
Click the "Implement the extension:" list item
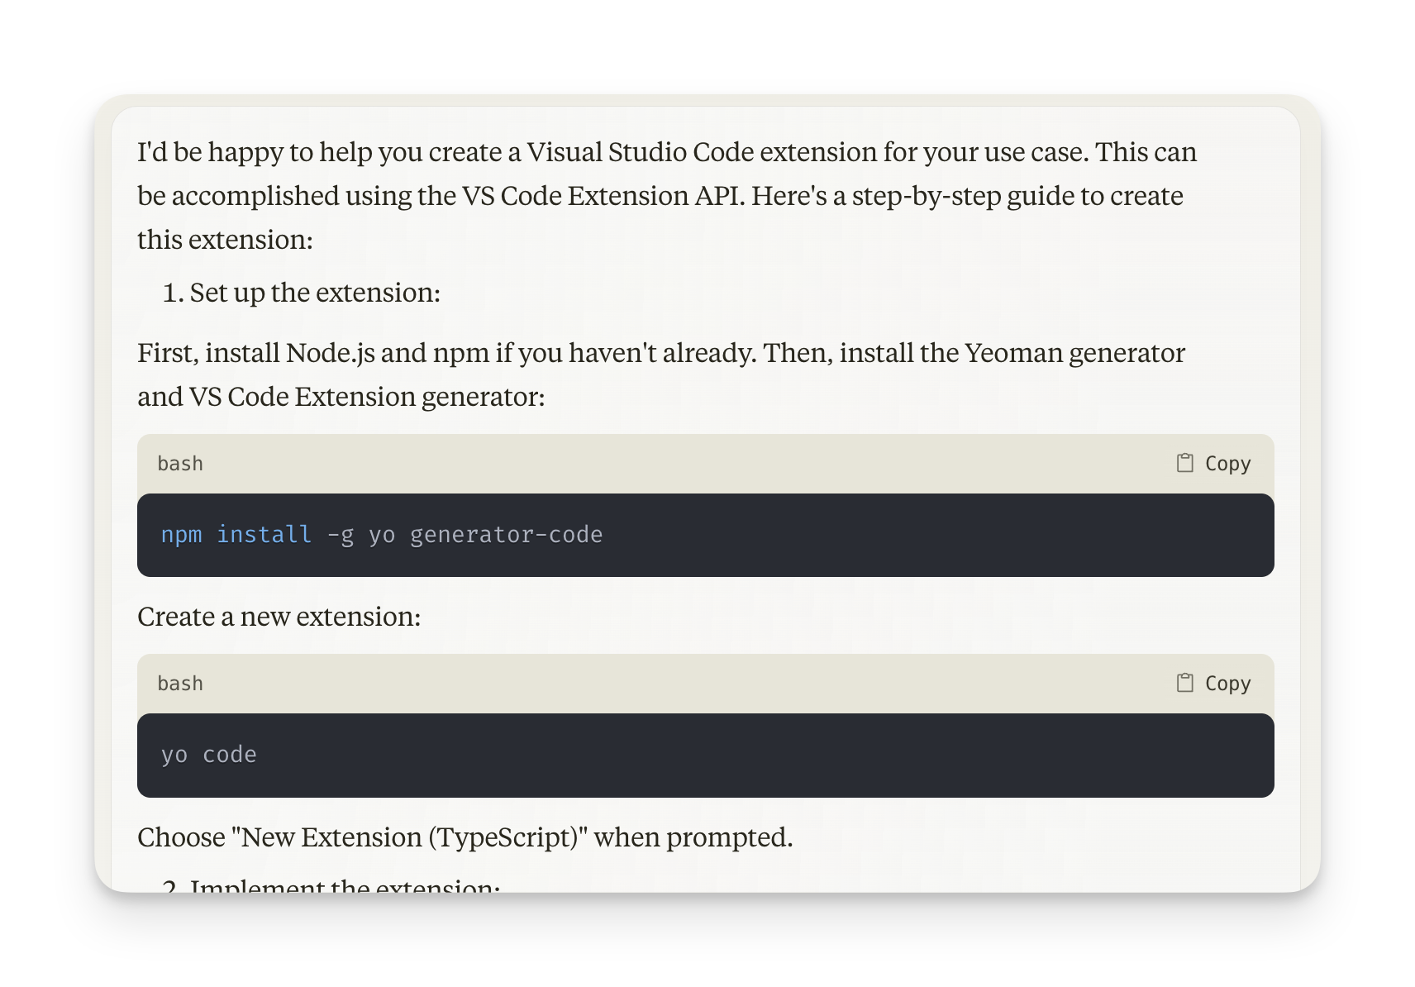tap(345, 886)
